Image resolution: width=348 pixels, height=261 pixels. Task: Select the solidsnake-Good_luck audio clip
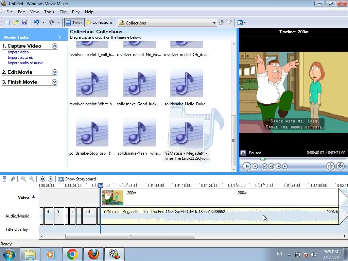click(139, 88)
